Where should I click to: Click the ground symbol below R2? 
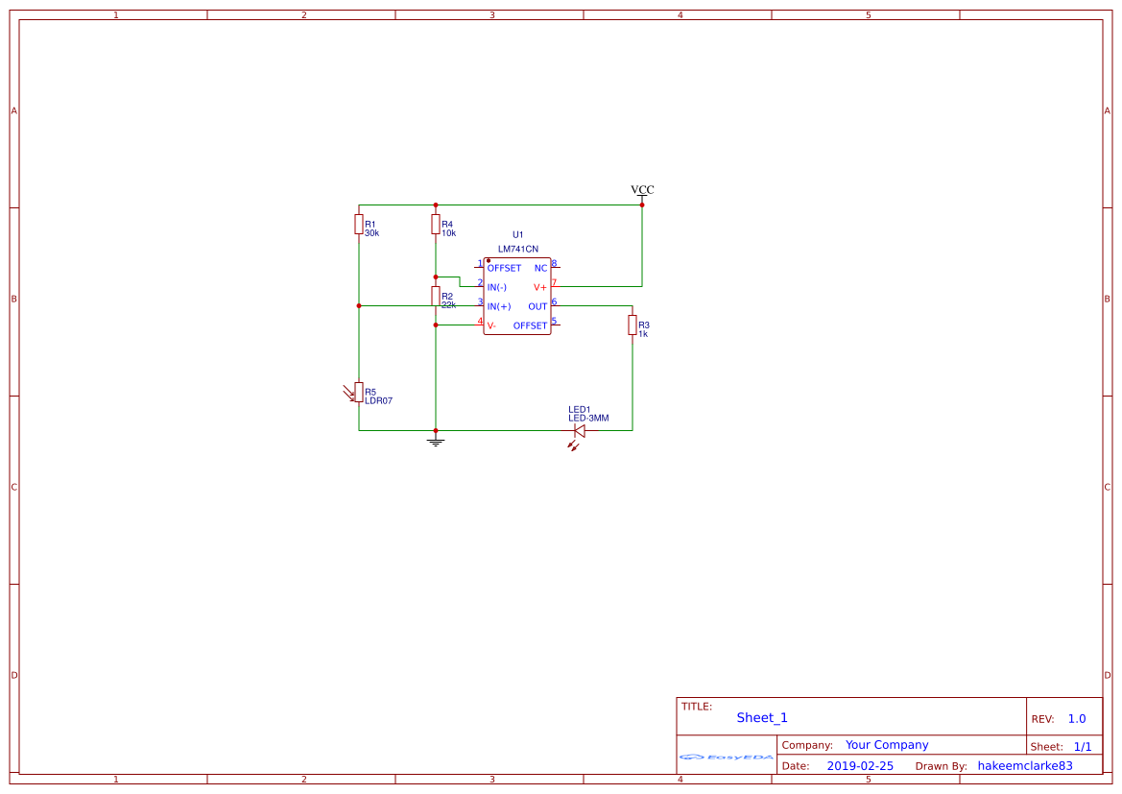[436, 442]
